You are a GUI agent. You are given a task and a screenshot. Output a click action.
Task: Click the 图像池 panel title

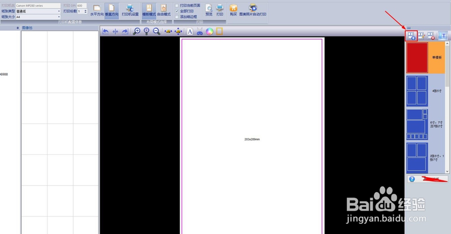(x=28, y=28)
